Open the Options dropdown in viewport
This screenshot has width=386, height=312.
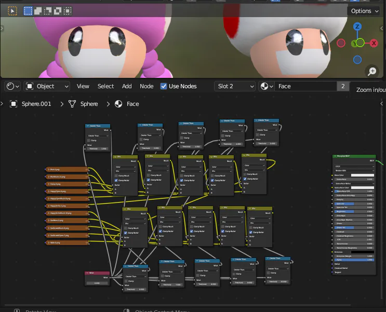point(364,11)
